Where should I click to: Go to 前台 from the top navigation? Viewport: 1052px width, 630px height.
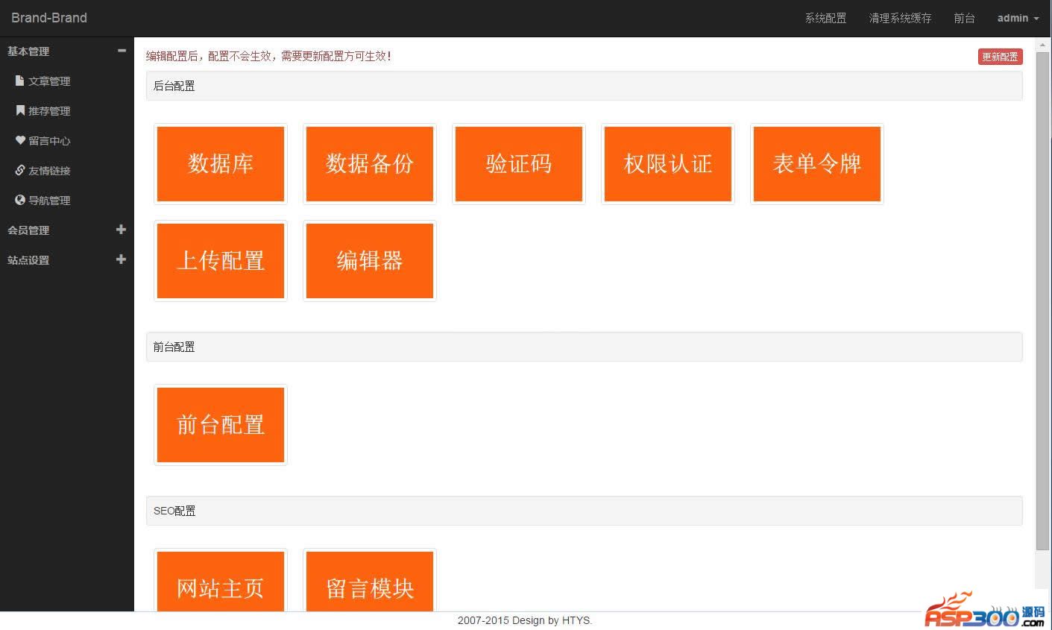click(x=964, y=18)
